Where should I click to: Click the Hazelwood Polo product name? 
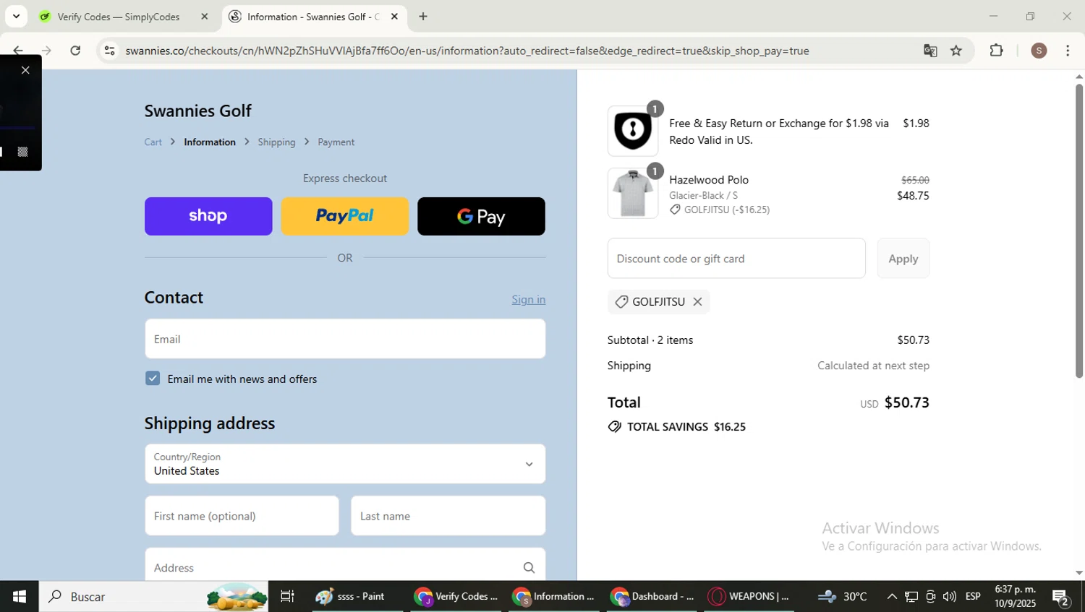(709, 180)
